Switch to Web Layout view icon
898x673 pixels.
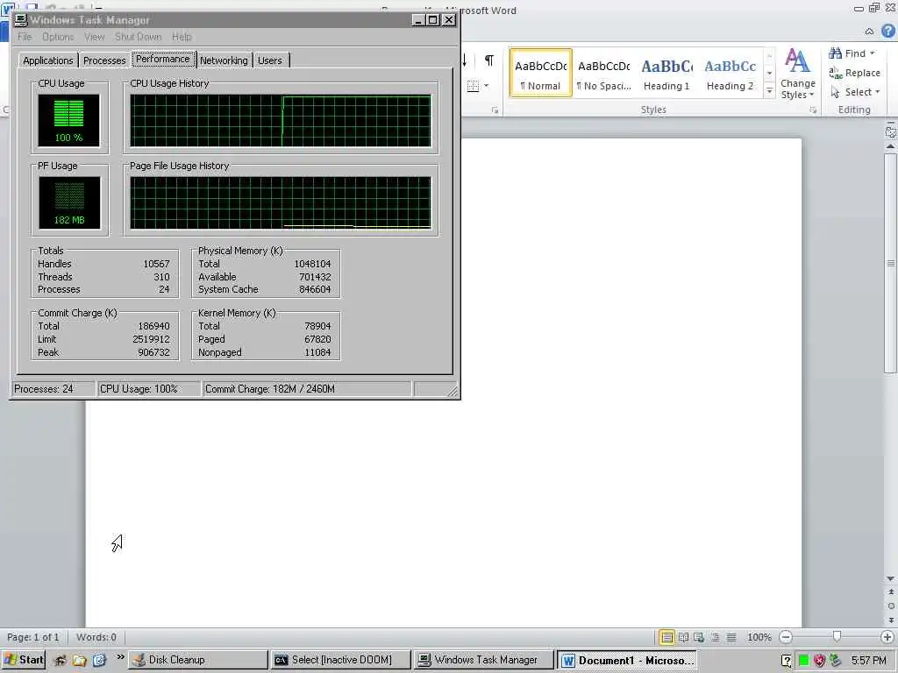point(699,637)
